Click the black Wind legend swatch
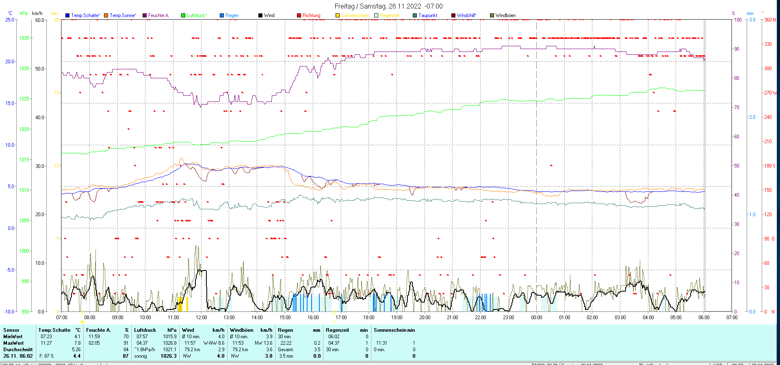780x365 pixels. (x=260, y=15)
